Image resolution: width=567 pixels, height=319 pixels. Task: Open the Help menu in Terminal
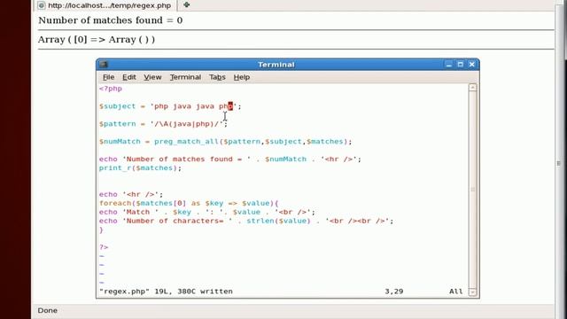[x=242, y=77]
